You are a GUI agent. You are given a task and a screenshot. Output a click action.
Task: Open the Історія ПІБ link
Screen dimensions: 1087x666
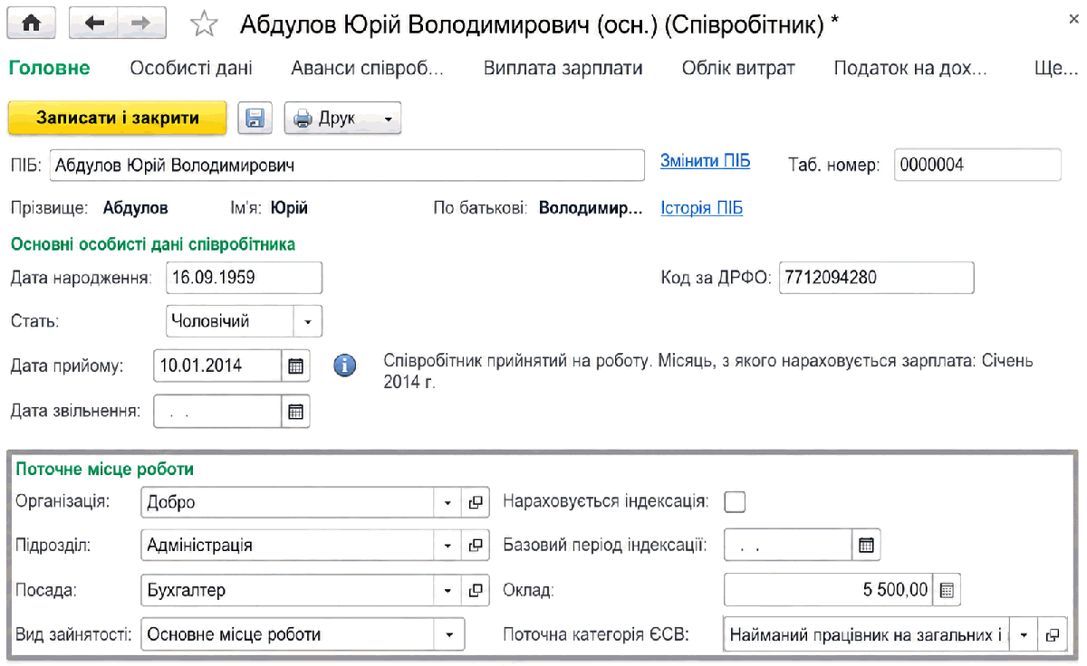pos(702,208)
